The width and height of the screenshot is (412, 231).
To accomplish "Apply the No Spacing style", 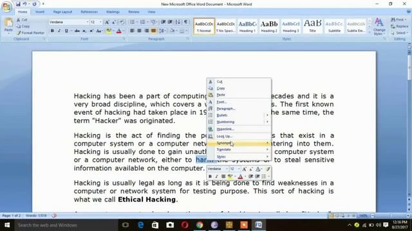I will 226,26.
